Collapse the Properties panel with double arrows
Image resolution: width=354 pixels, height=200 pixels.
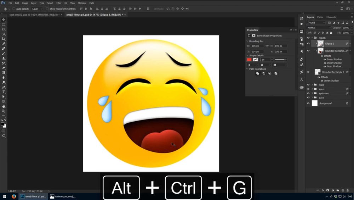point(291,30)
